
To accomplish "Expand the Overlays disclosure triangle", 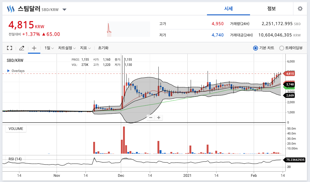I will click(8, 71).
